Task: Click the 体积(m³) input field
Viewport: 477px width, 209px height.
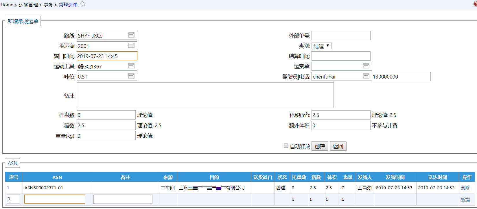Action: click(341, 115)
